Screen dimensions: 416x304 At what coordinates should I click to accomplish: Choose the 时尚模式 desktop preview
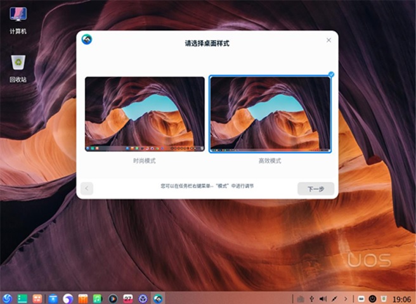coord(145,114)
